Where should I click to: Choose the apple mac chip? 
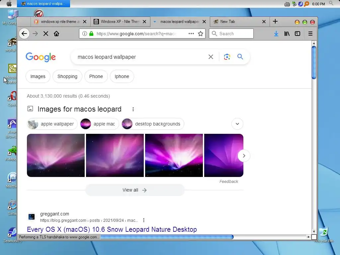99,124
